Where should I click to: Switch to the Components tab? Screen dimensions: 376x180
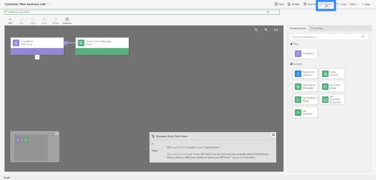pyautogui.click(x=298, y=28)
